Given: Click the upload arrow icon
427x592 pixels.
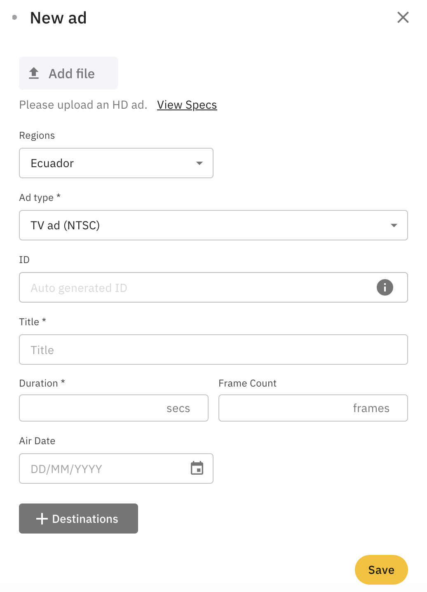Looking at the screenshot, I should coord(34,73).
